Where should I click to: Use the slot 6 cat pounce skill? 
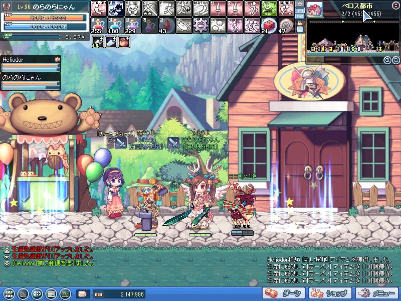(x=184, y=26)
